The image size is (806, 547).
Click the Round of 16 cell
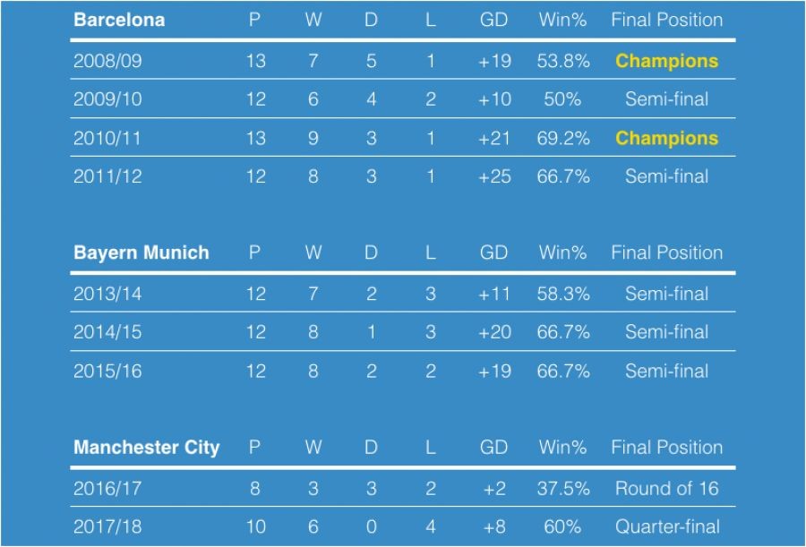(x=666, y=489)
